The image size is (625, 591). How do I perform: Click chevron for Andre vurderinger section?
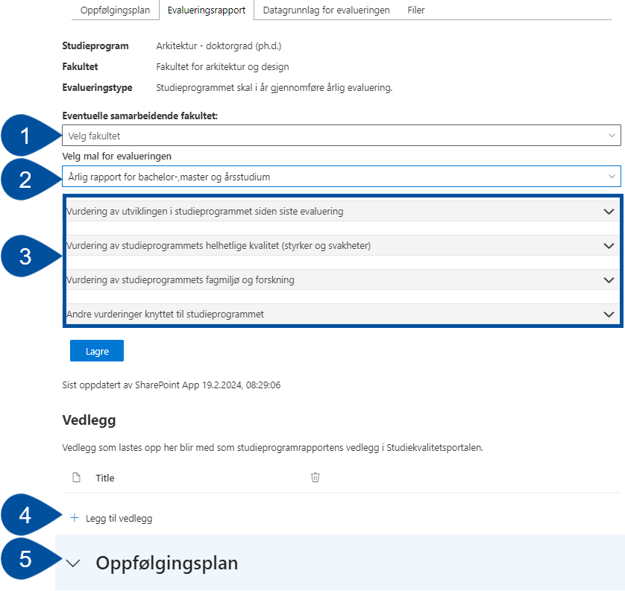point(609,315)
